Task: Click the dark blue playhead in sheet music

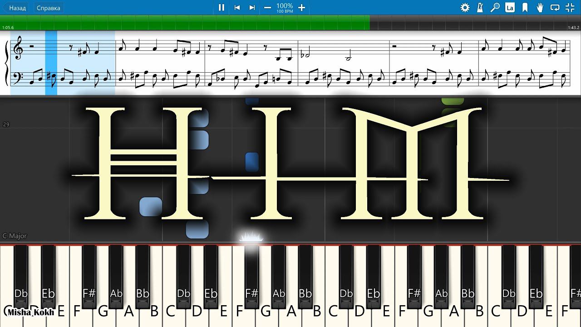Action: point(51,63)
